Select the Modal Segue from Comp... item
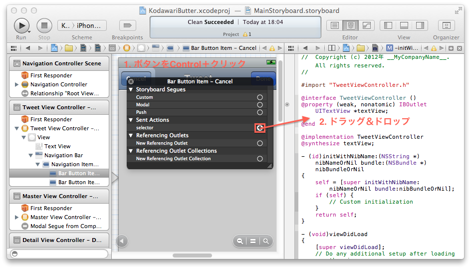Screen dimensions: 471x269 66,226
